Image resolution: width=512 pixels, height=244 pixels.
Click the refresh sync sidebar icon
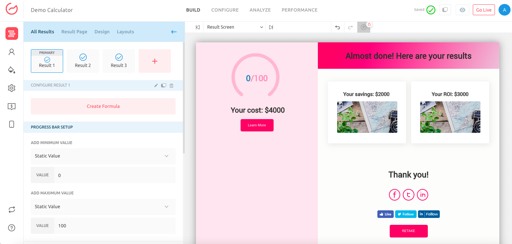coord(12,210)
